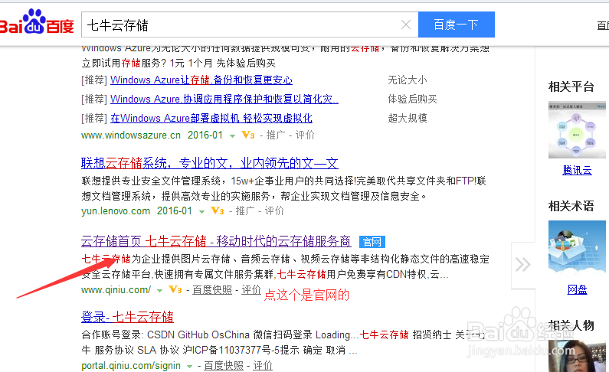
Task: Click V3 badge on windowsazure.cn result
Action: pos(248,135)
